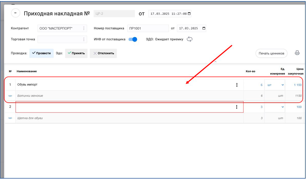This screenshot has width=306, height=180.
Task: Open Торговая точка options dots menu
Action: click(84, 39)
